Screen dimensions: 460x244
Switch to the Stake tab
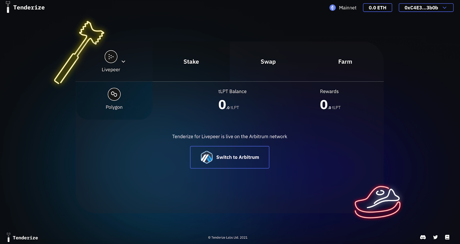tap(191, 62)
